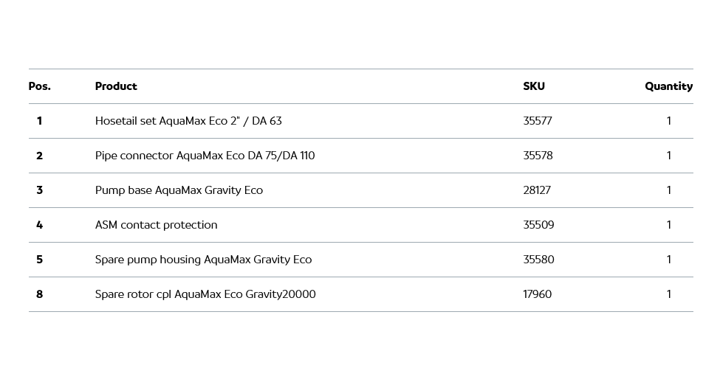Click SKU 35580
The width and height of the screenshot is (720, 385).
click(538, 260)
